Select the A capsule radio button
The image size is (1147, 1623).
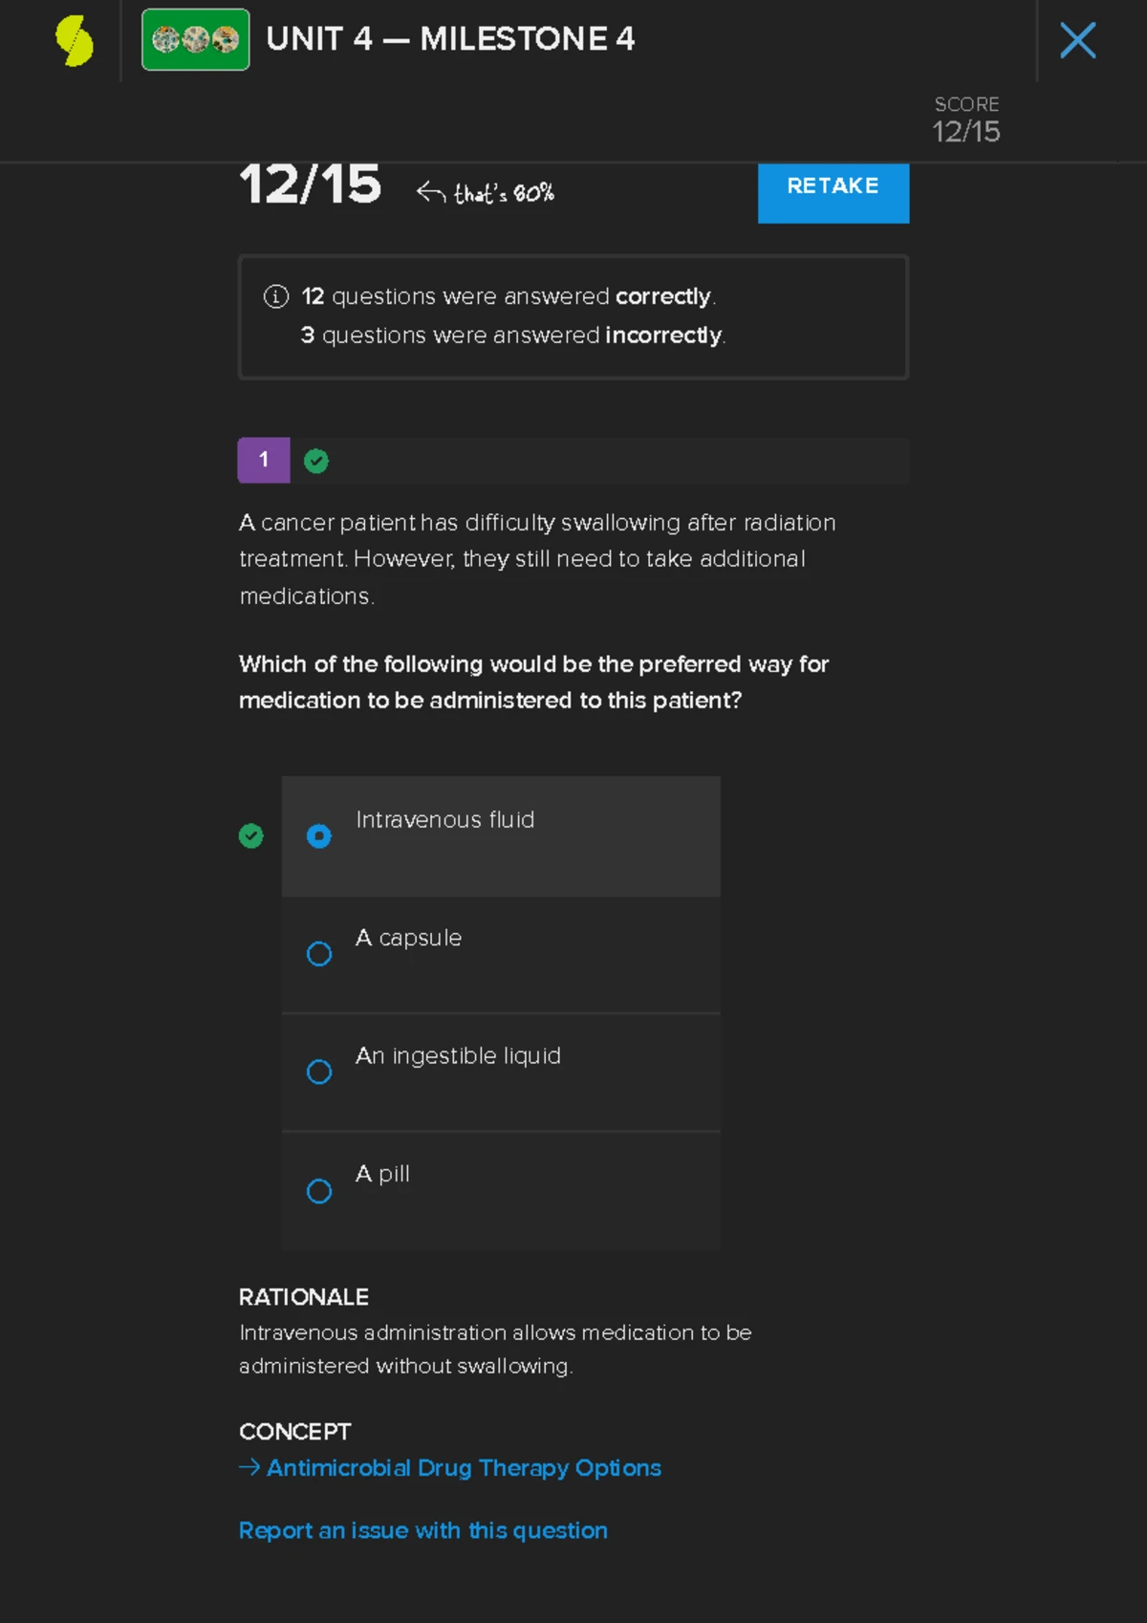coord(319,954)
